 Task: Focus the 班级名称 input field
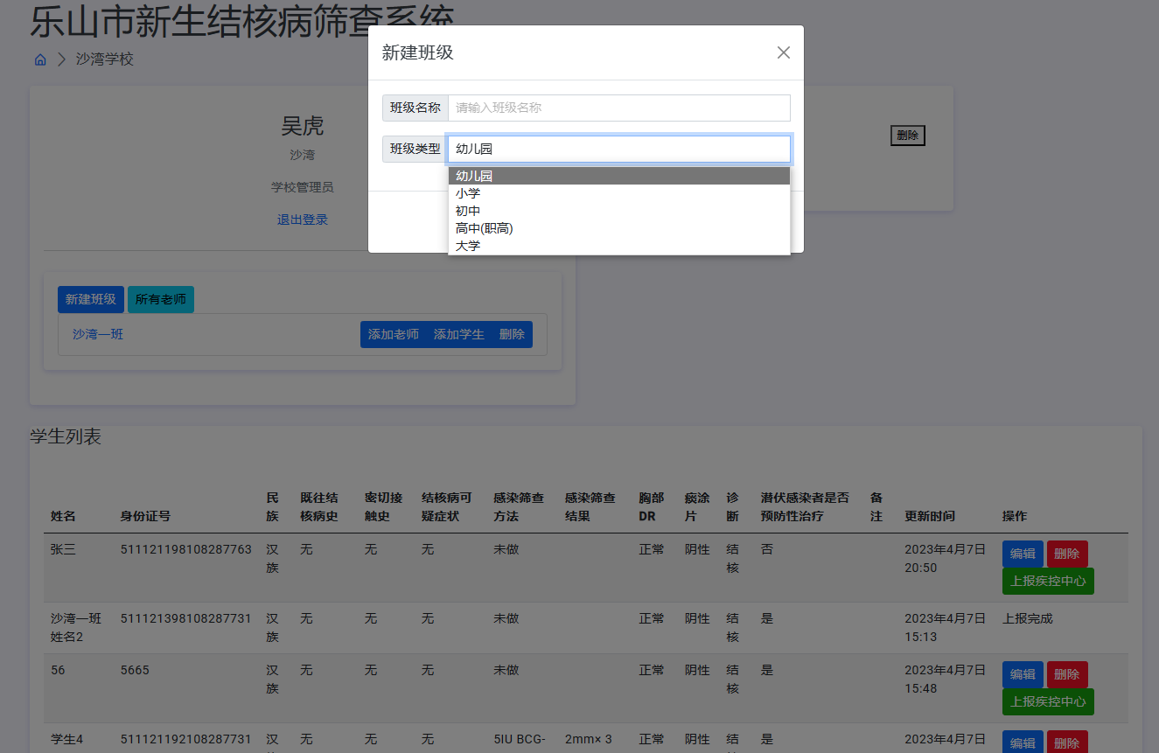tap(619, 108)
